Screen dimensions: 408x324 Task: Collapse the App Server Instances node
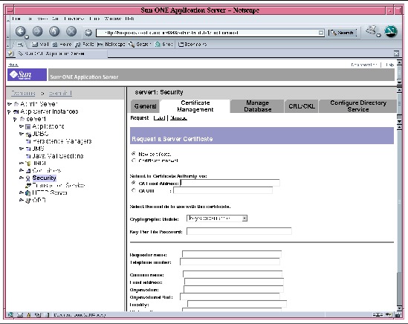pyautogui.click(x=10, y=111)
